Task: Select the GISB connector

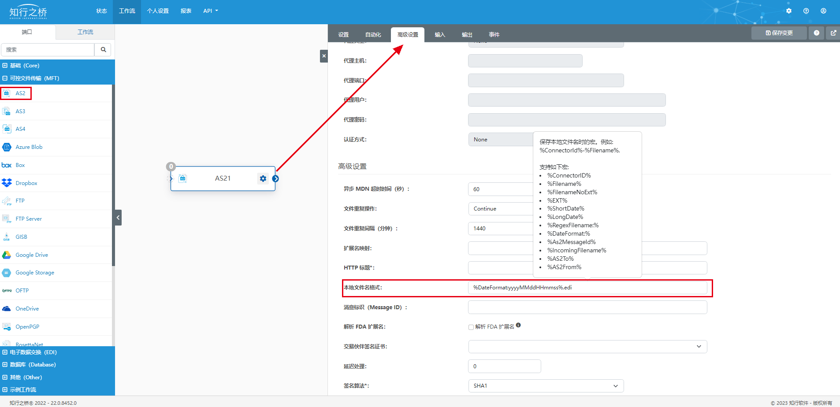Action: [x=56, y=237]
